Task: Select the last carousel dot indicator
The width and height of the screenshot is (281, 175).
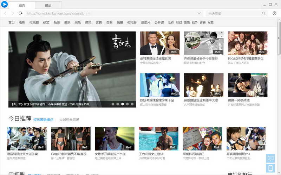Action: tap(132, 104)
